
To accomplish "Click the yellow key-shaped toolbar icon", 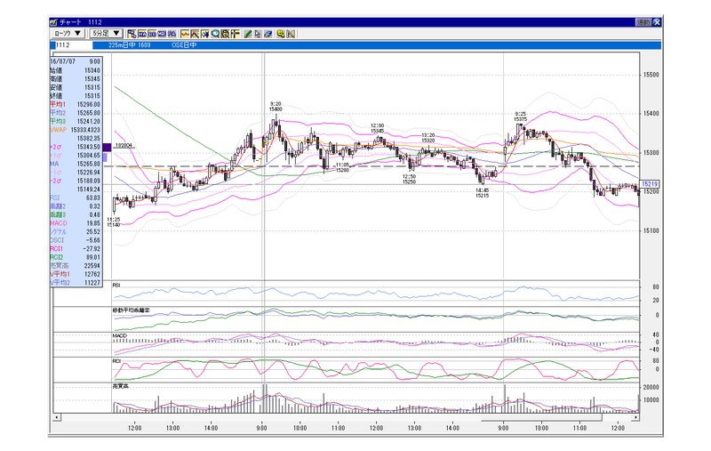I will [x=281, y=34].
